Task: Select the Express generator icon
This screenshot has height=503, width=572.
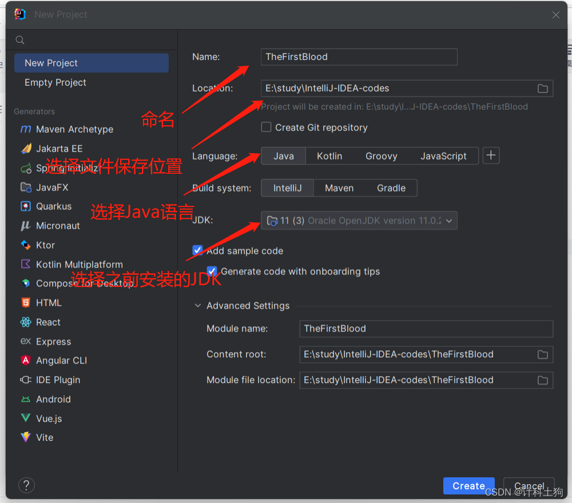Action: click(26, 341)
